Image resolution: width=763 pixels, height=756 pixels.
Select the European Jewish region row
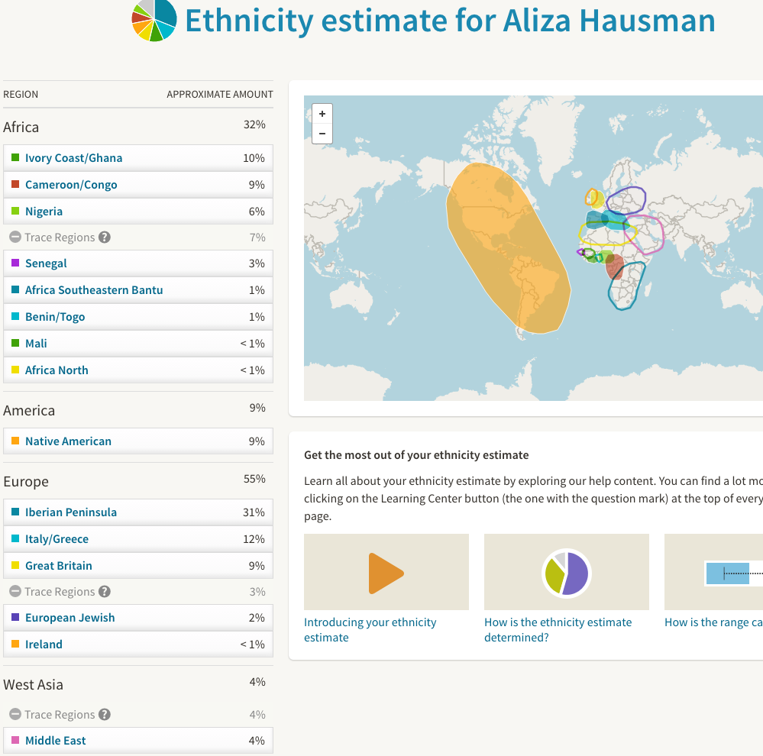138,618
